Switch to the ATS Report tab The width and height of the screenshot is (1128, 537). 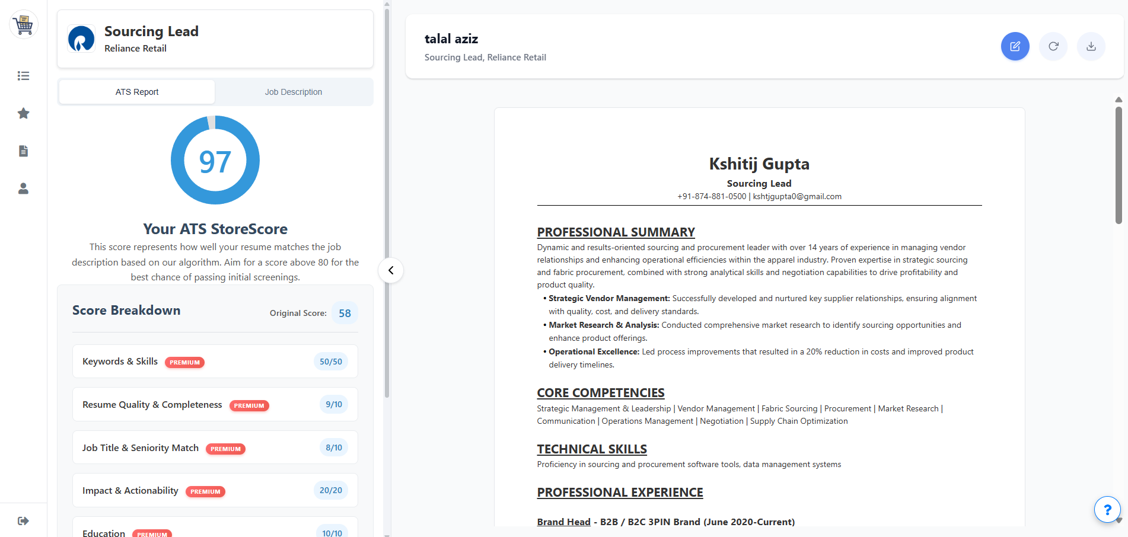coord(137,92)
